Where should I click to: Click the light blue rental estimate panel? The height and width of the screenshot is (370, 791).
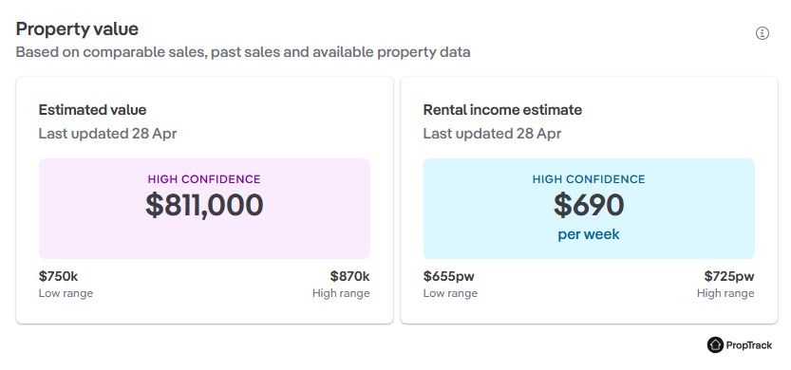coord(589,209)
